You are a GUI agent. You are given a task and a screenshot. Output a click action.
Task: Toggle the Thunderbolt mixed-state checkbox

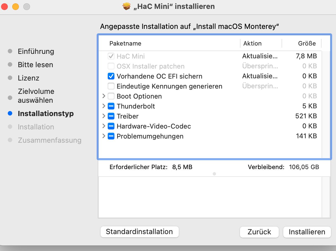111,106
